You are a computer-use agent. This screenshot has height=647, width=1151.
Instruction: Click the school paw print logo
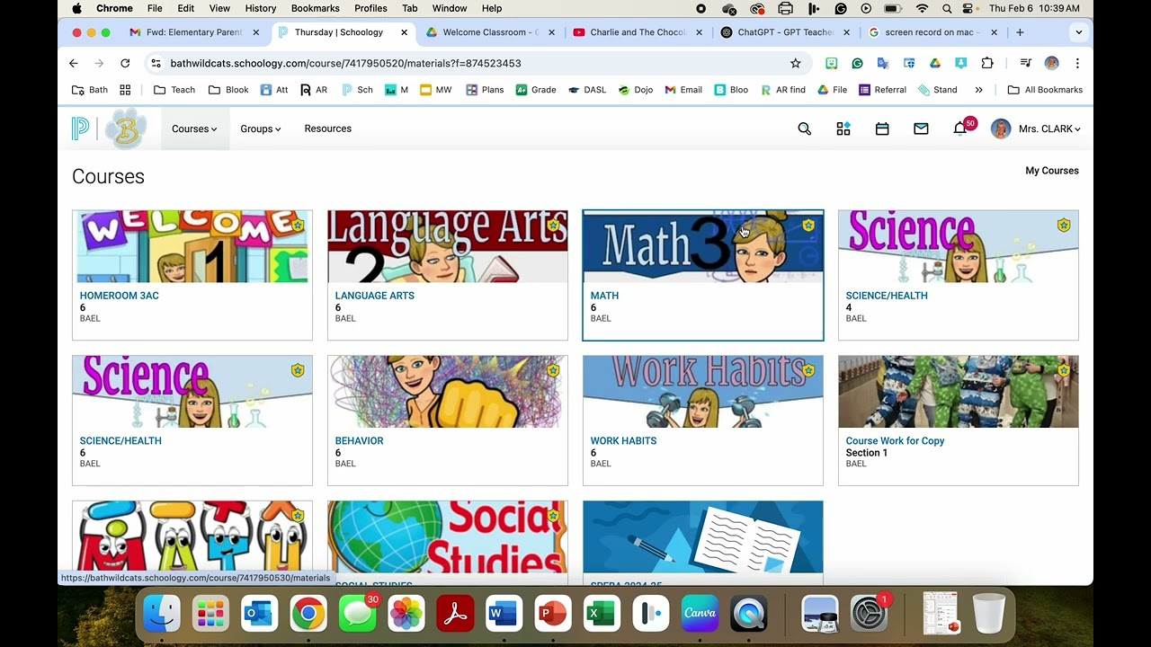[x=126, y=129]
